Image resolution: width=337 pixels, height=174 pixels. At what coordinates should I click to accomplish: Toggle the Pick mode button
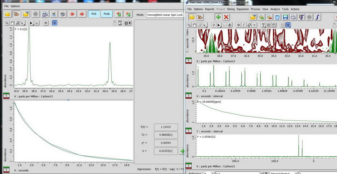94,14
